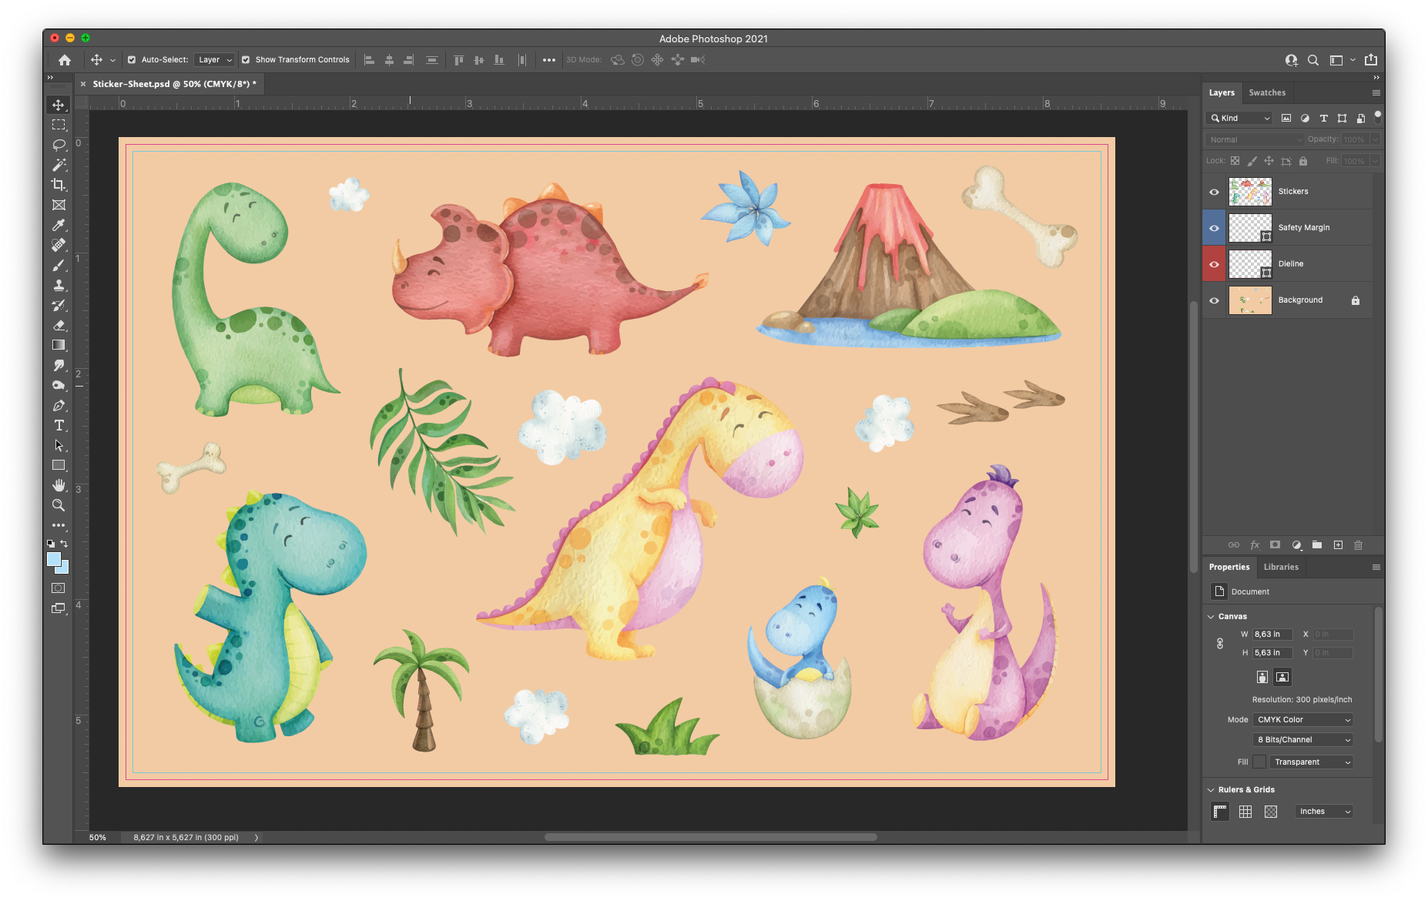Disable Show Transform Controls checkbox

coord(246,60)
